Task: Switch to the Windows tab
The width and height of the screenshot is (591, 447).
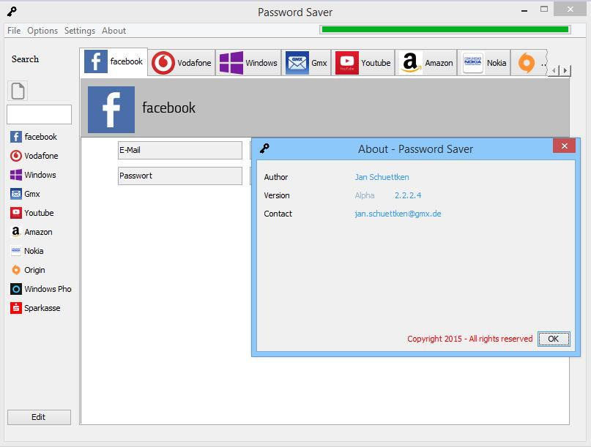Action: click(x=248, y=63)
